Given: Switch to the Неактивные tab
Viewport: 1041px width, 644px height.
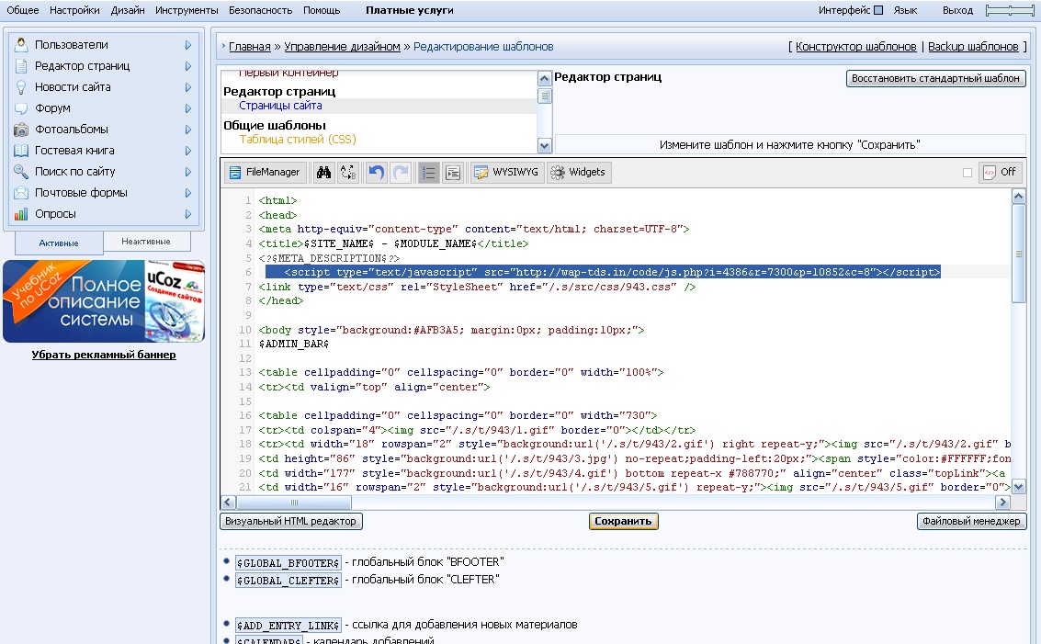Looking at the screenshot, I should point(146,241).
